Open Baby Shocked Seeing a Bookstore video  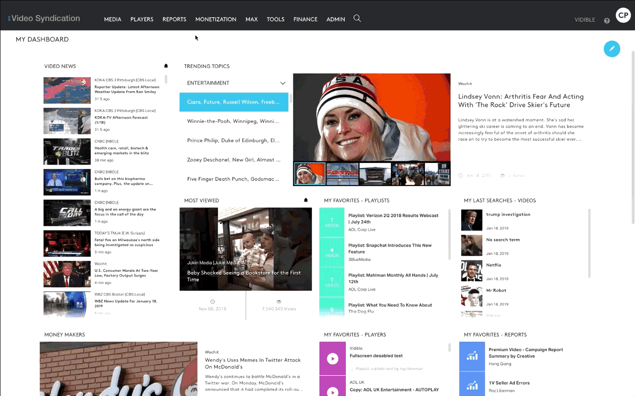(x=244, y=276)
